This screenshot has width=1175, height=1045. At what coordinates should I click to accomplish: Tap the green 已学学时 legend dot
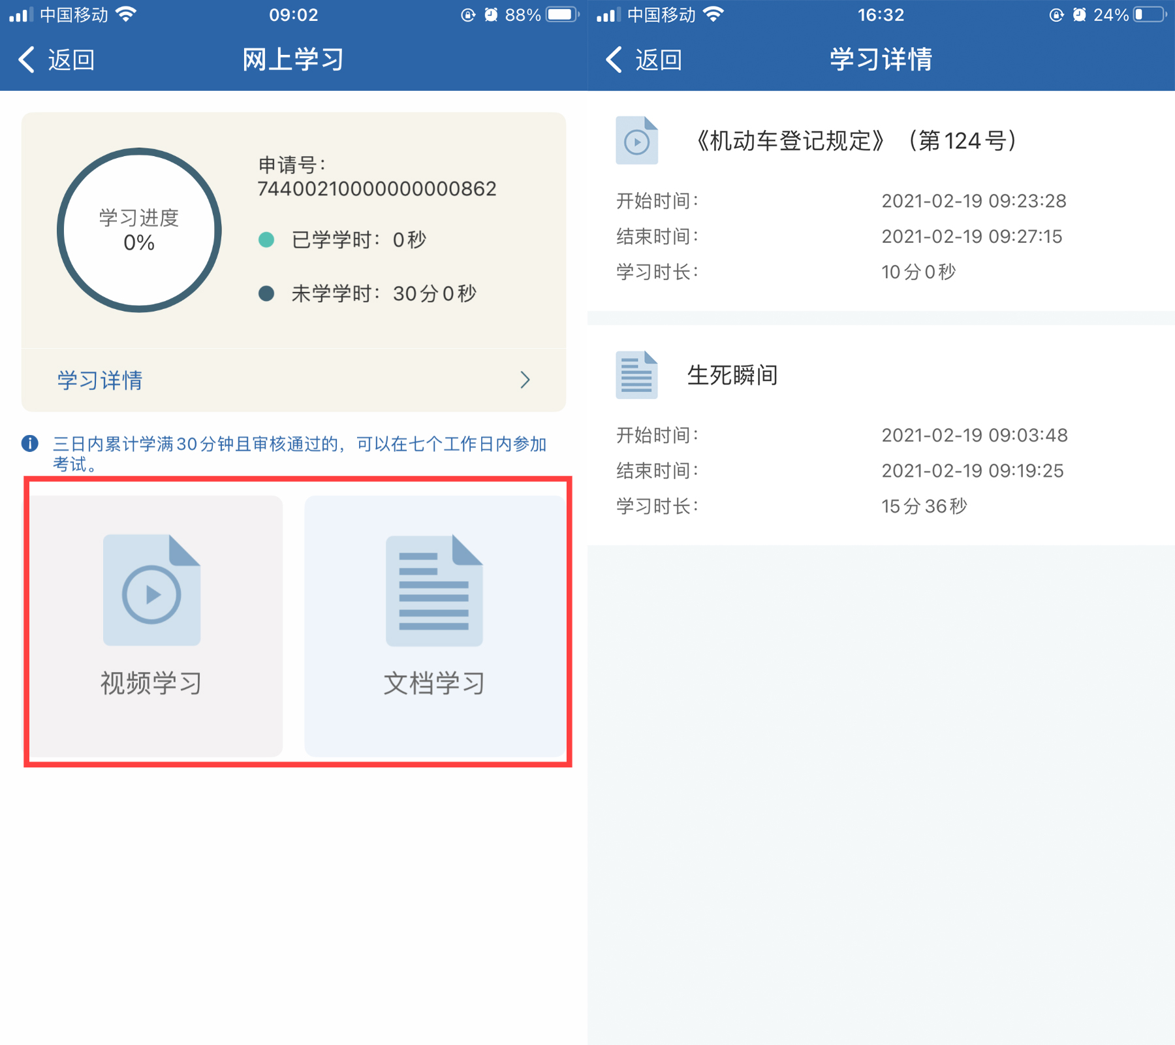(266, 240)
